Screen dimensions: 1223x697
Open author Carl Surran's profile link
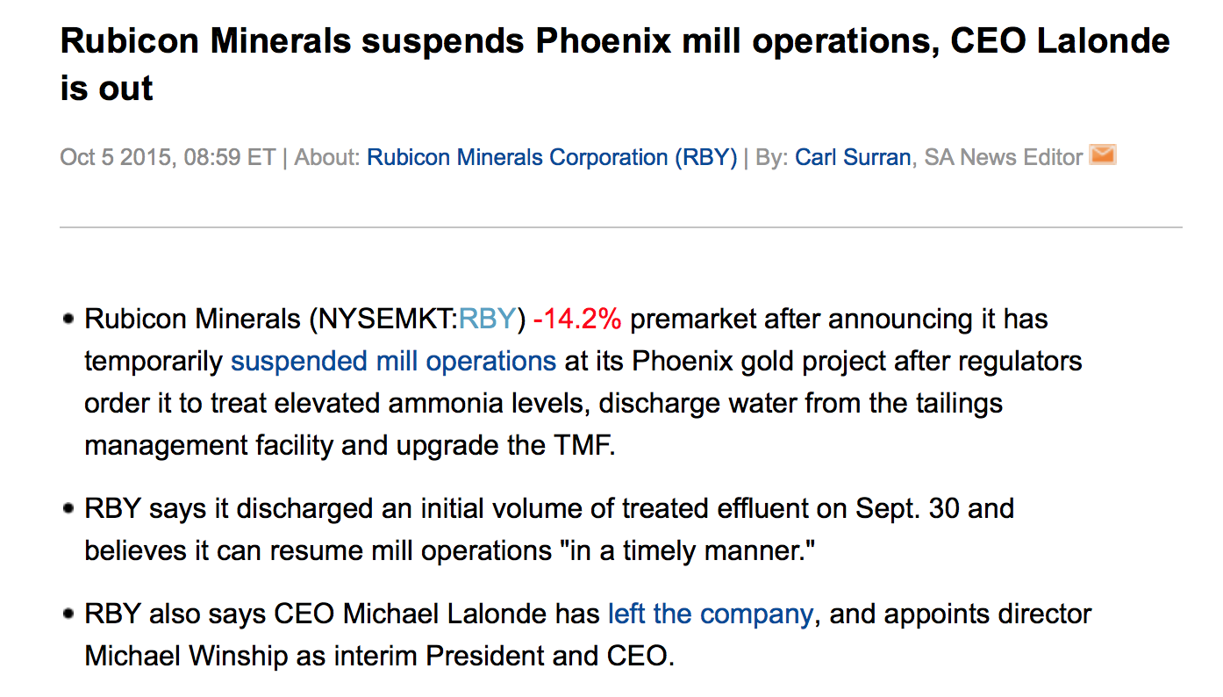853,158
